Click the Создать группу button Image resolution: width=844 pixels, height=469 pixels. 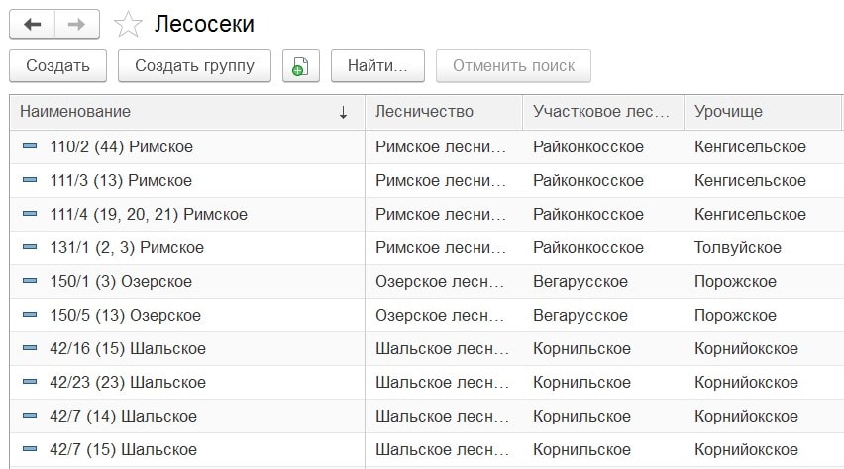[x=194, y=66]
